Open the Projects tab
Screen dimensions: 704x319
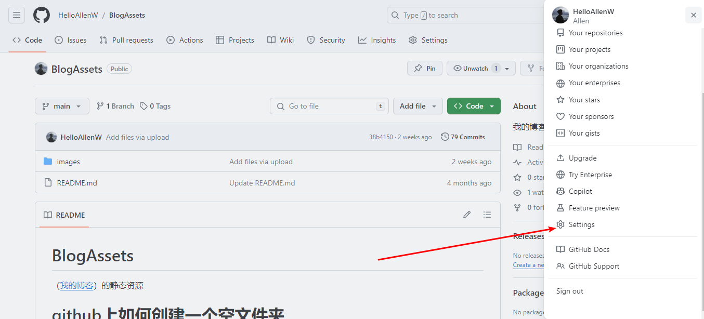click(x=235, y=40)
